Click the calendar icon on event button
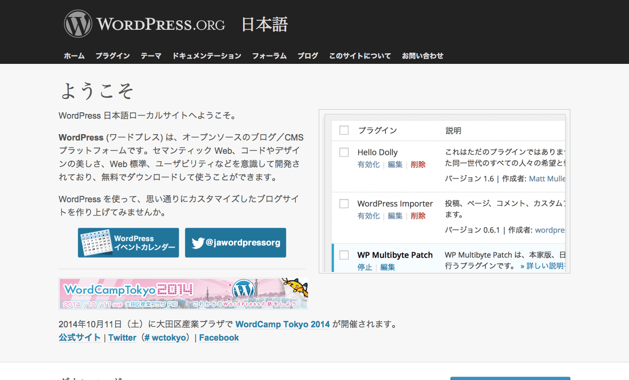Image resolution: width=629 pixels, height=380 pixels. pyautogui.click(x=96, y=242)
